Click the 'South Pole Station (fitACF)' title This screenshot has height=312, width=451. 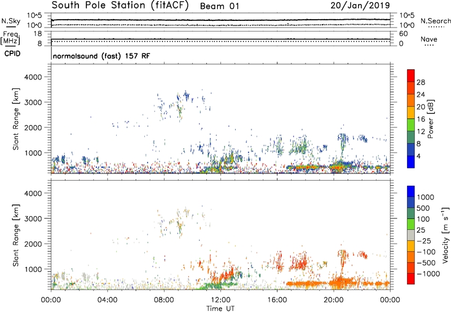(120, 6)
